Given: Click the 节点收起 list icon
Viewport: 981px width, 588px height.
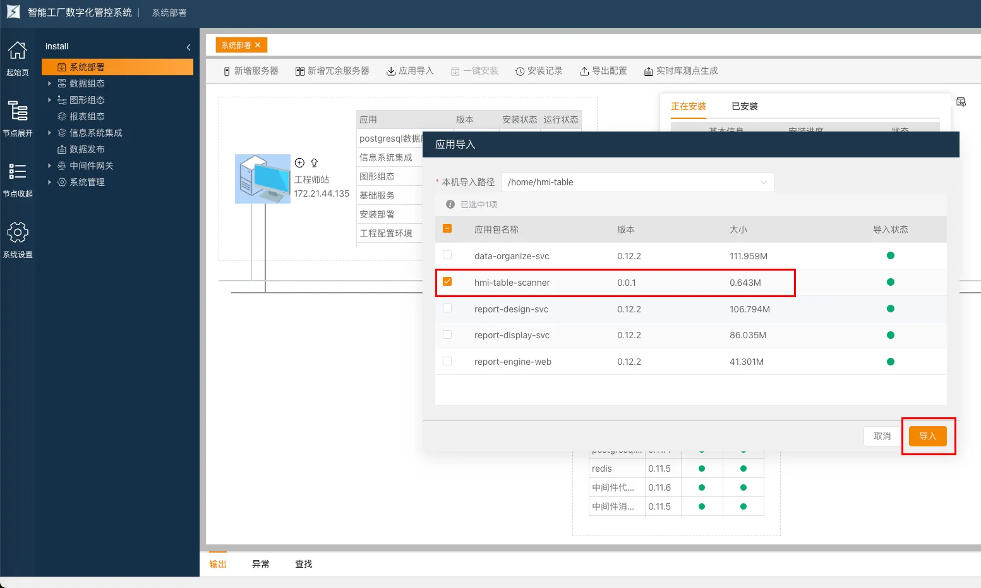Looking at the screenshot, I should click(18, 171).
